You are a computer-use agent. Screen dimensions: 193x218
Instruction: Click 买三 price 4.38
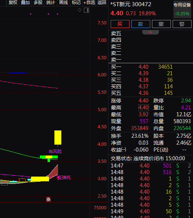(x=143, y=80)
